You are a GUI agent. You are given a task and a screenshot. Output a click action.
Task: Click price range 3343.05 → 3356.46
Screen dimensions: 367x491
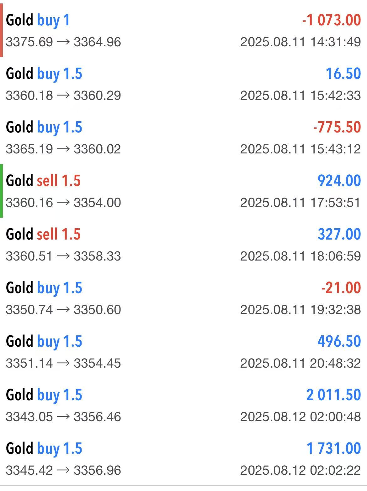click(63, 417)
